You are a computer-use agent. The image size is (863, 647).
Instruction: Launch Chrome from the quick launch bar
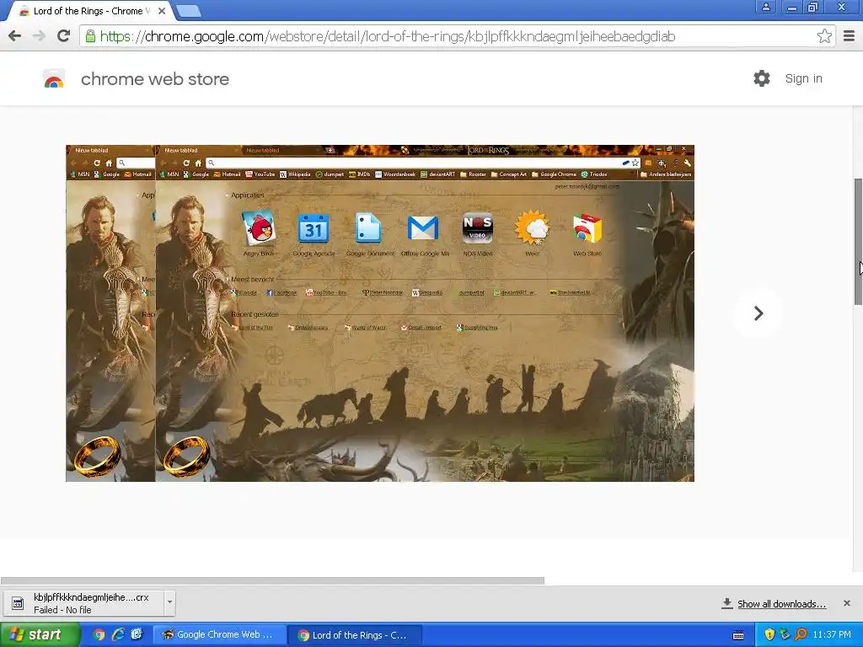99,634
